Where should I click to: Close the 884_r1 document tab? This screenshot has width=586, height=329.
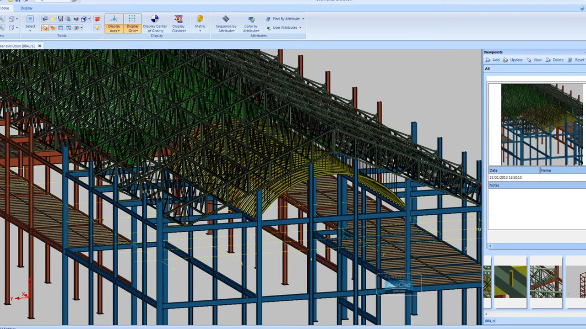[x=39, y=46]
